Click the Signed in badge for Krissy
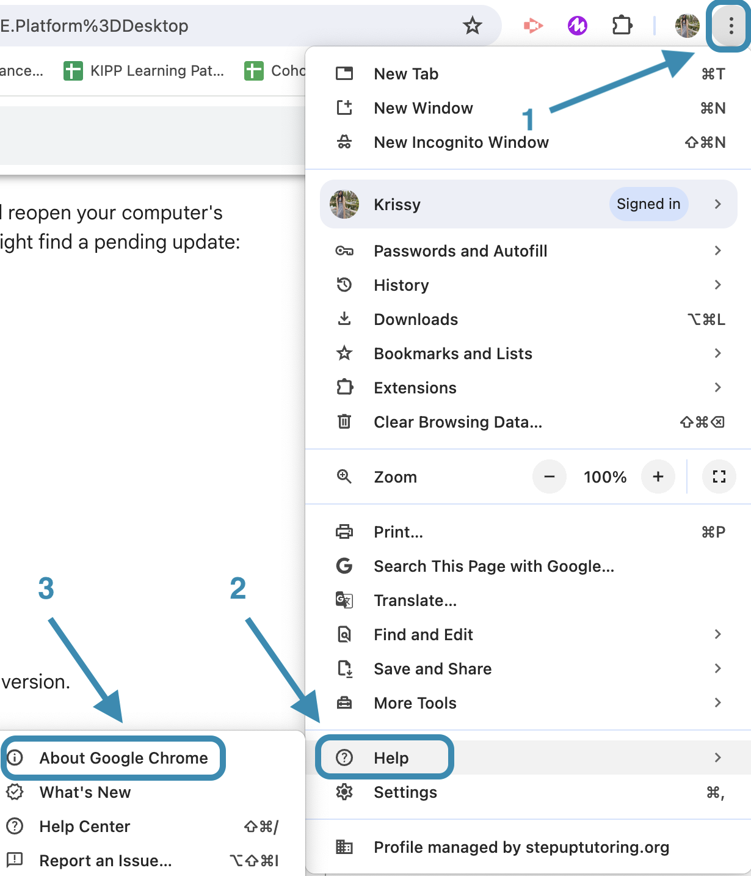Screen dimensions: 751x876 point(648,204)
